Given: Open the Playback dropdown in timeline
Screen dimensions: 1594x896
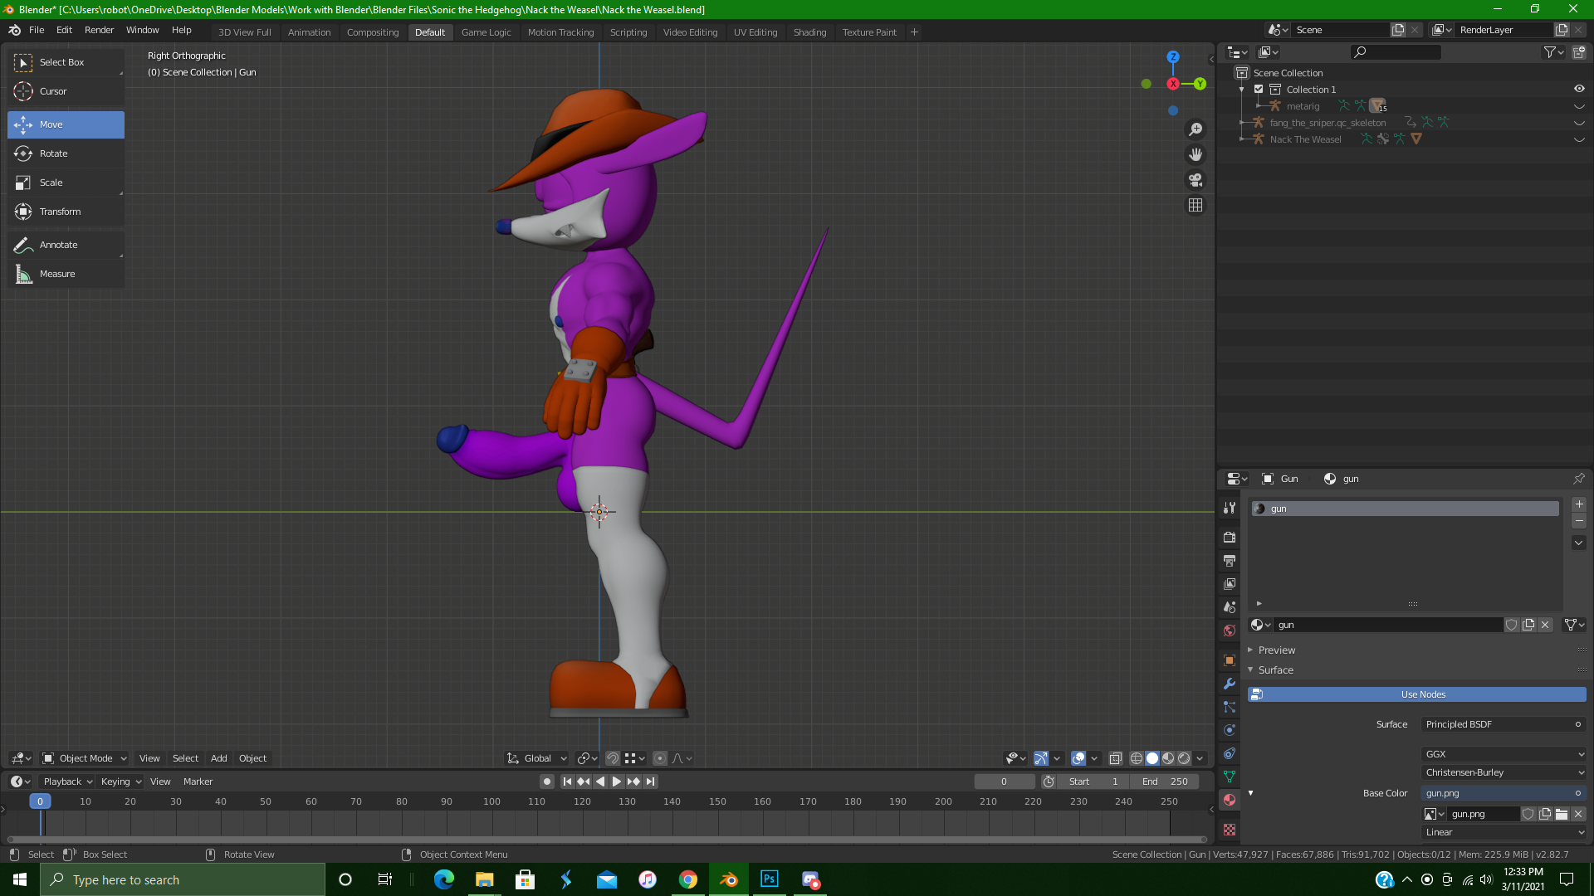Looking at the screenshot, I should click(67, 782).
